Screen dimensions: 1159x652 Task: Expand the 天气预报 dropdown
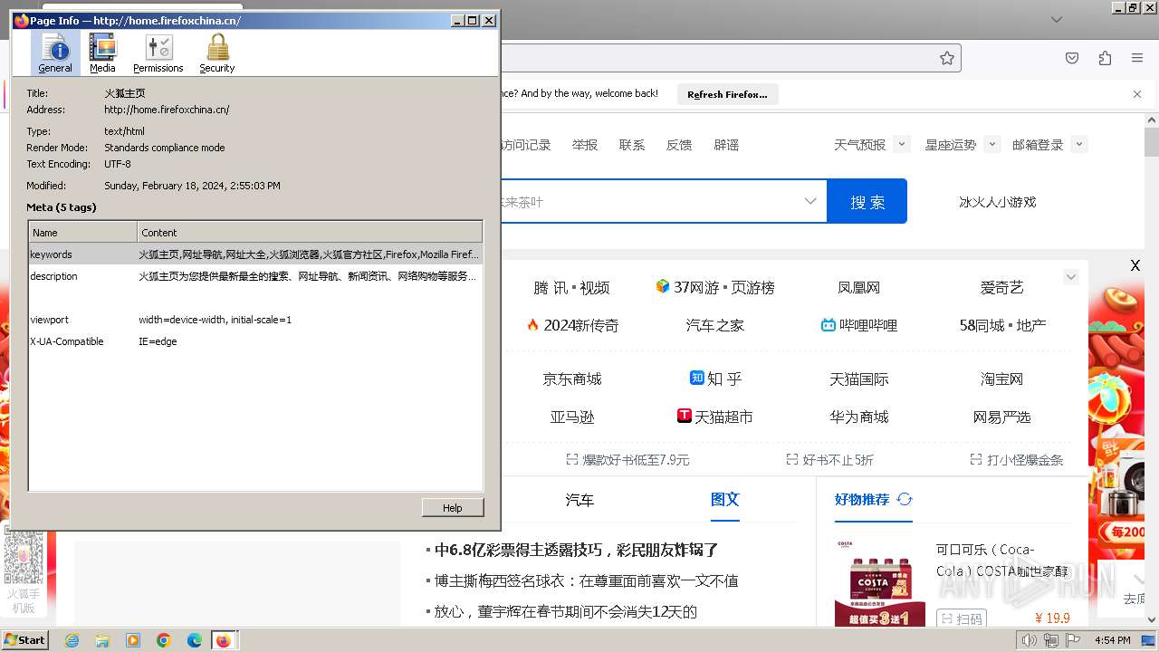(x=902, y=144)
